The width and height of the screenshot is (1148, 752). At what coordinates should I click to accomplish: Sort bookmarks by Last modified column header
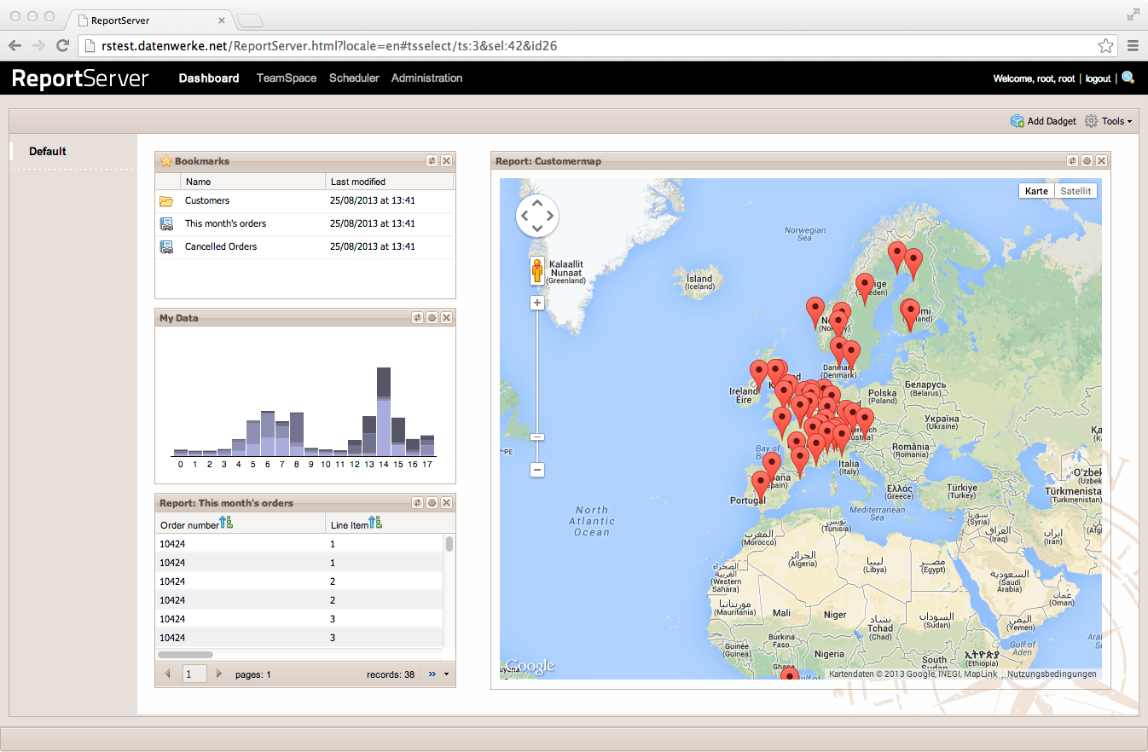click(x=390, y=182)
